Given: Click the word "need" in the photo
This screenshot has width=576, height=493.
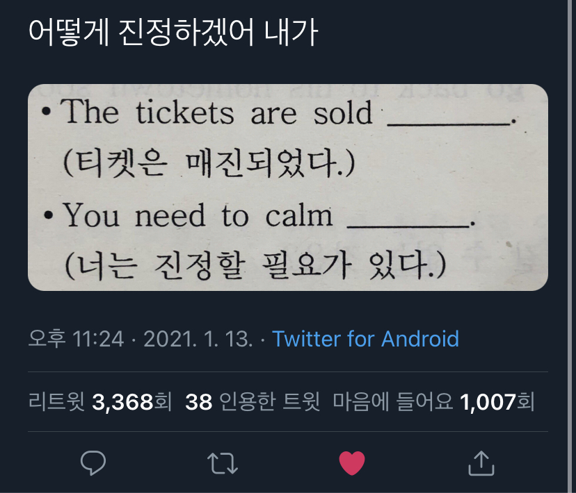Looking at the screenshot, I should [x=170, y=217].
